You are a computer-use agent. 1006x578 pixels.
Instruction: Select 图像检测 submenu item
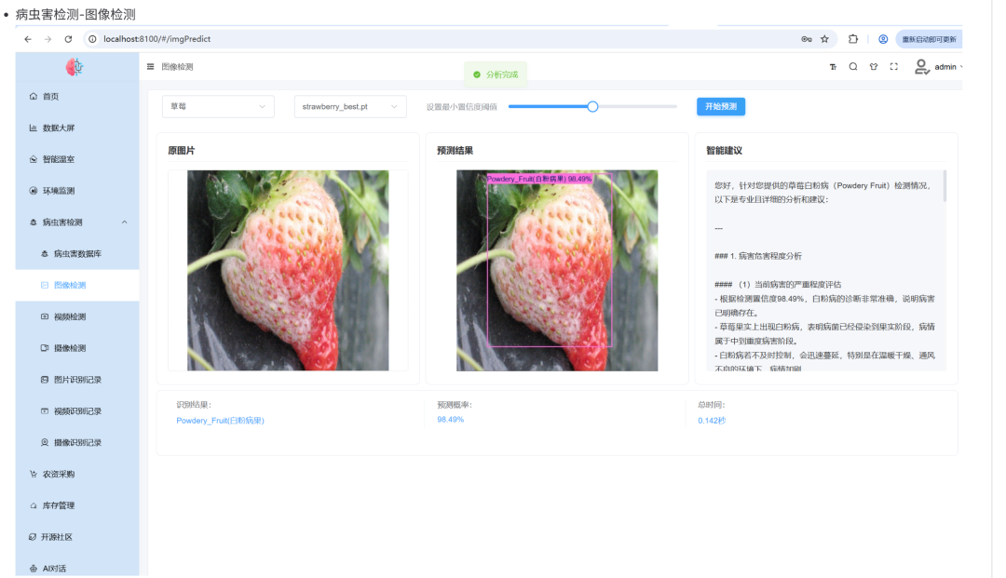(77, 285)
